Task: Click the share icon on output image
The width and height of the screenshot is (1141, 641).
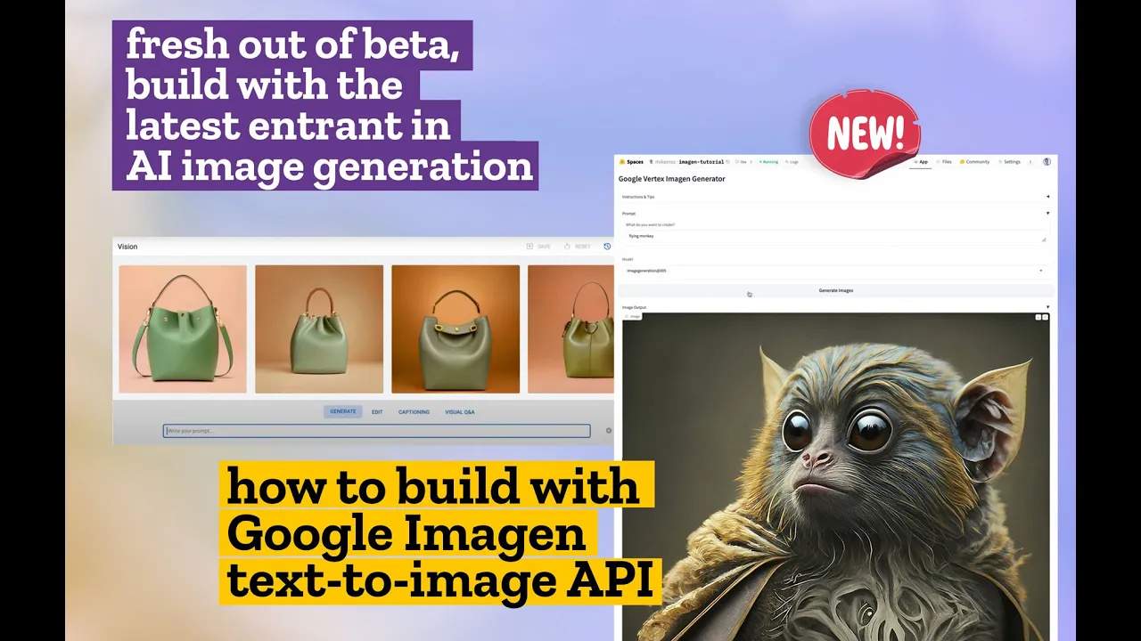Action: pos(1046,317)
